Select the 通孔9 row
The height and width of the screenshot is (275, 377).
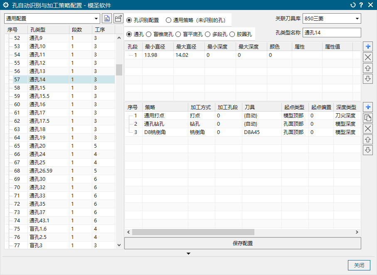coord(60,38)
